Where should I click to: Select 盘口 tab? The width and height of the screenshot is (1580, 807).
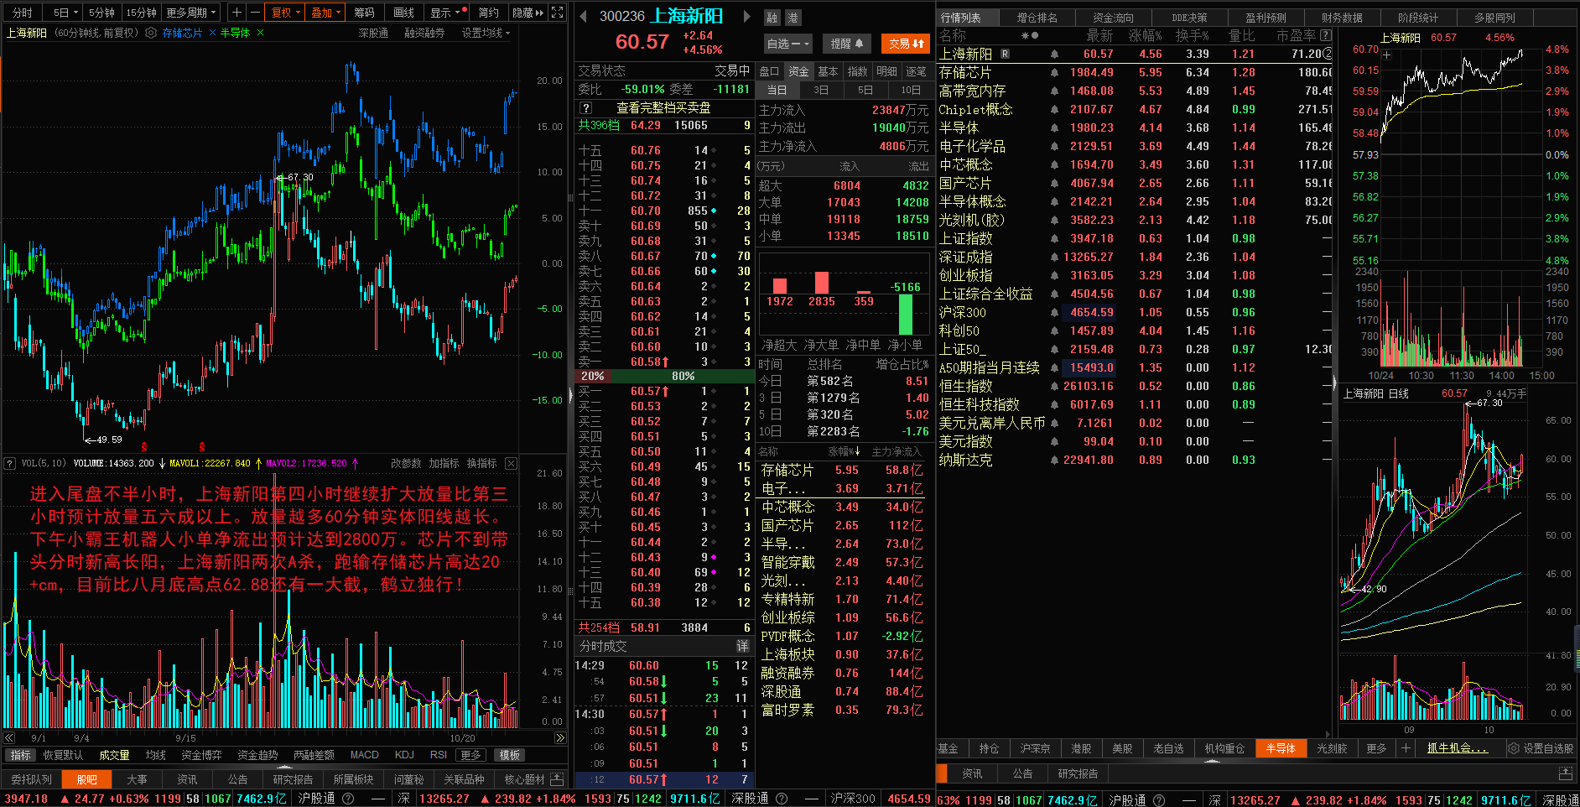point(769,71)
